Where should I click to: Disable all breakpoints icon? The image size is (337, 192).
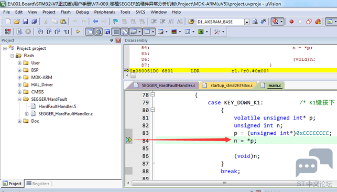[x=309, y=22]
